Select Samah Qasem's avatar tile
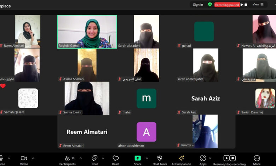The width and height of the screenshot is (276, 166). point(28,98)
